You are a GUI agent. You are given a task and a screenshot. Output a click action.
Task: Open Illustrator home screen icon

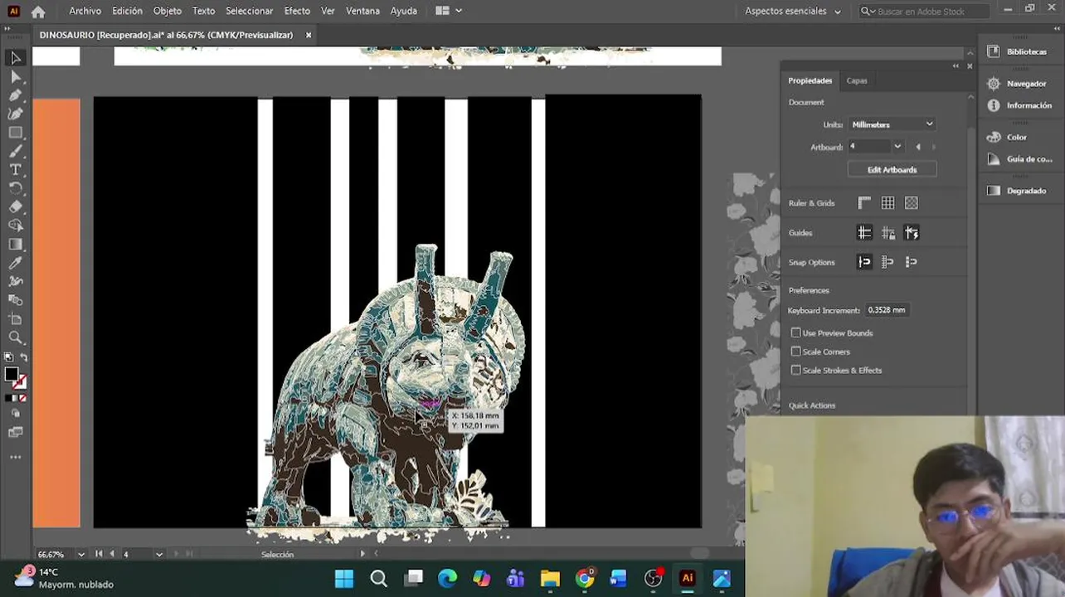point(38,12)
